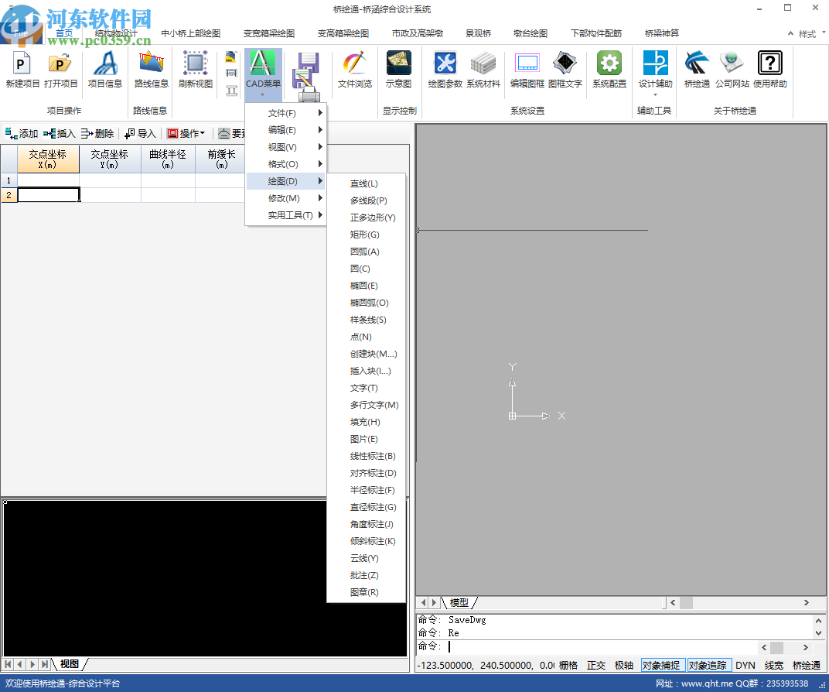This screenshot has height=692, width=829.
Task: Toggle 桥绘通 status bar button
Action: (x=807, y=666)
